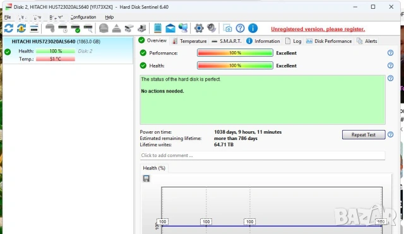Screen dimensions: 404x234
Task: Minimize the Hard Disk Sentinel window
Action: coord(355,7)
